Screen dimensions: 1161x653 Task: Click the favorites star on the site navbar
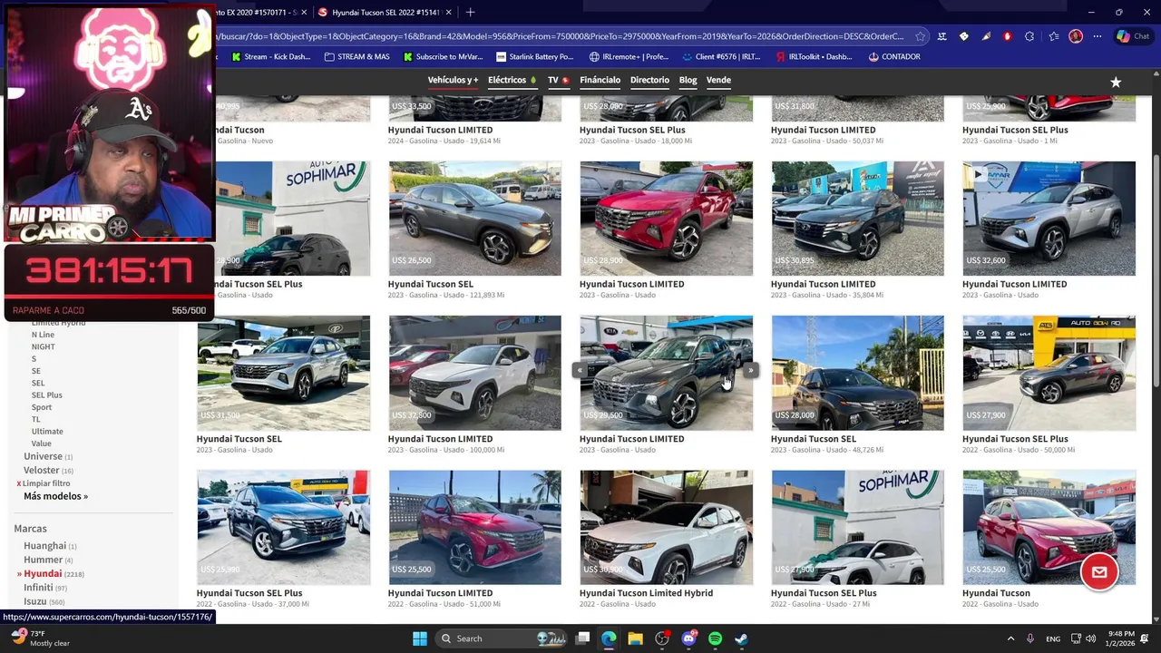(1116, 83)
